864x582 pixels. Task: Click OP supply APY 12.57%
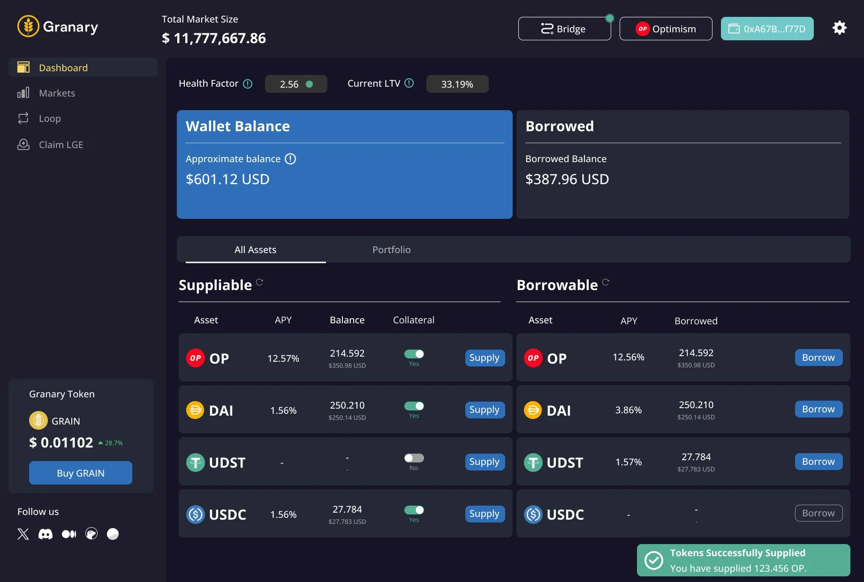[x=283, y=358]
